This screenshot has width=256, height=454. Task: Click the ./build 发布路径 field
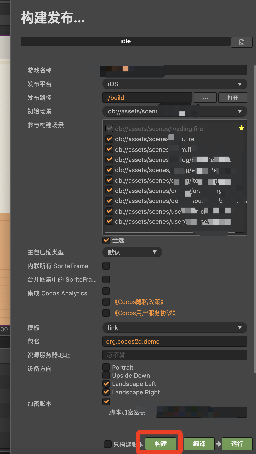(147, 98)
